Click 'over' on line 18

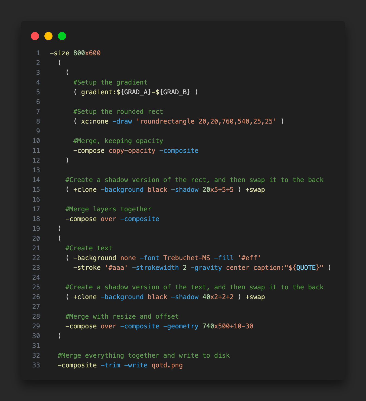point(108,219)
